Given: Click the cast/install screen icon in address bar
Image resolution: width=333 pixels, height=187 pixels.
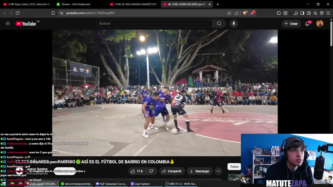Looking at the screenshot, I should pyautogui.click(x=229, y=13).
